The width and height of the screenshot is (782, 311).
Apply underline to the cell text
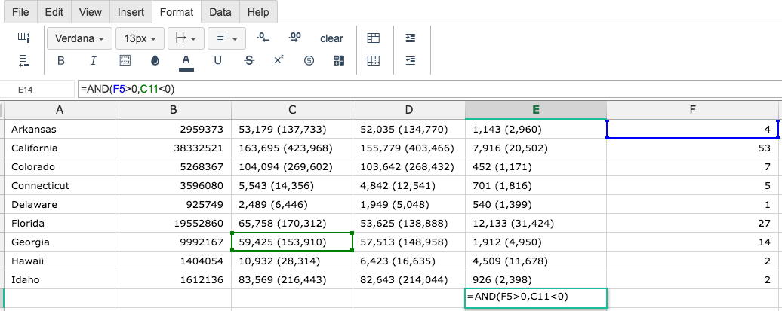click(x=217, y=61)
